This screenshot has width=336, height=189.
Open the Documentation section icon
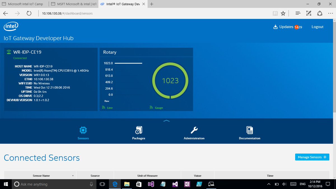(x=249, y=130)
